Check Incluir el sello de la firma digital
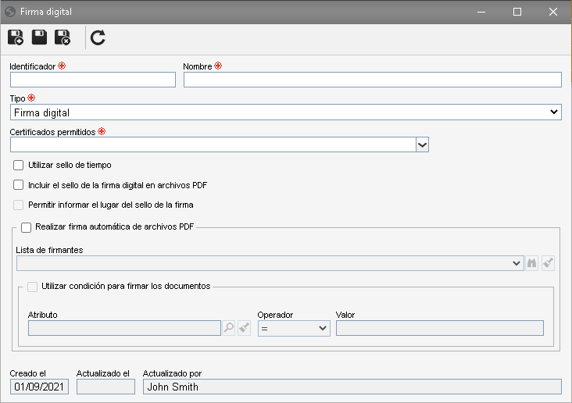Viewport: 572px width, 403px height. tap(18, 185)
